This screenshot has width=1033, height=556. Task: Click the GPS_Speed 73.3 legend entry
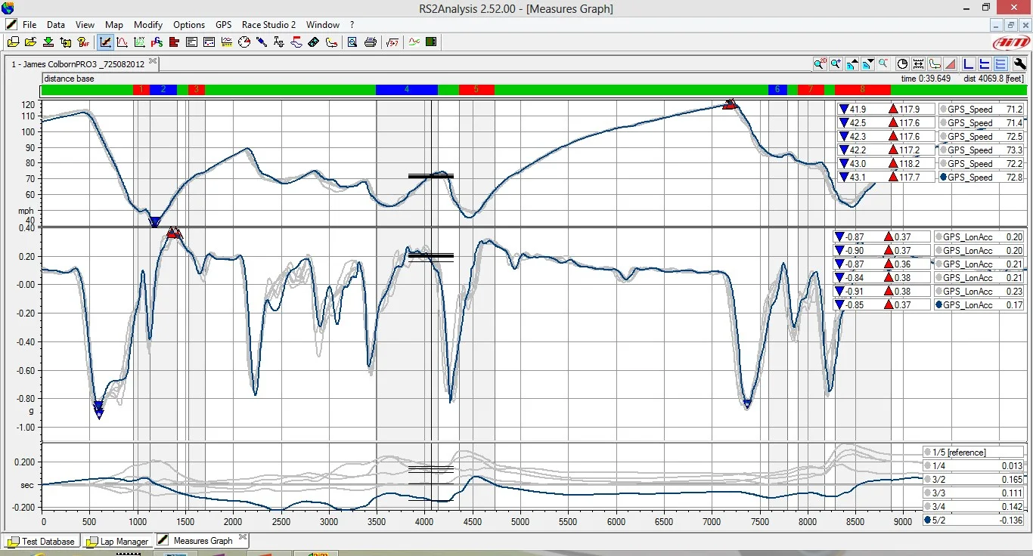pos(981,150)
